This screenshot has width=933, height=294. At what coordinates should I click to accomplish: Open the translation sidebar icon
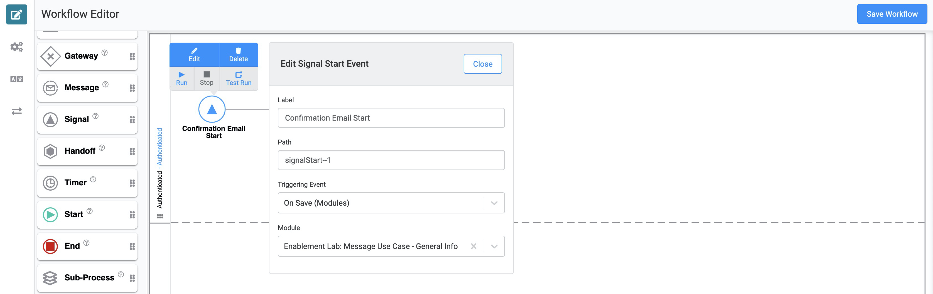tap(17, 79)
